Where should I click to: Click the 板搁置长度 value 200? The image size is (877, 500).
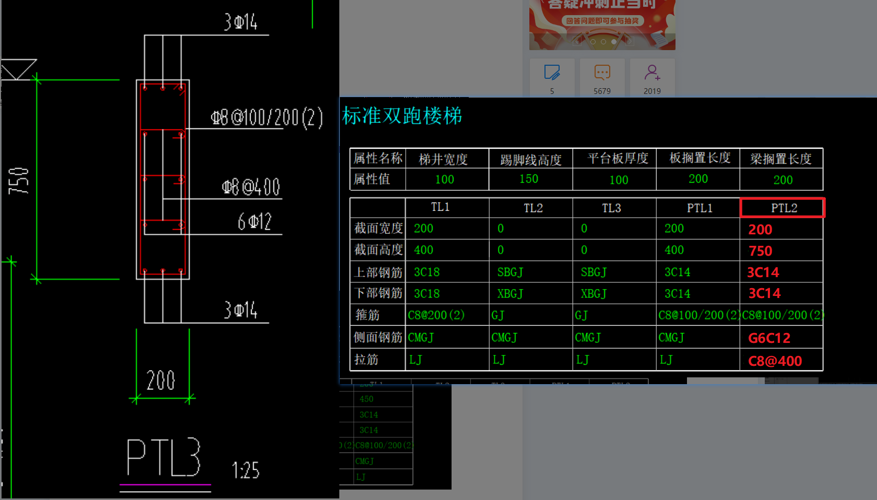[x=698, y=179]
